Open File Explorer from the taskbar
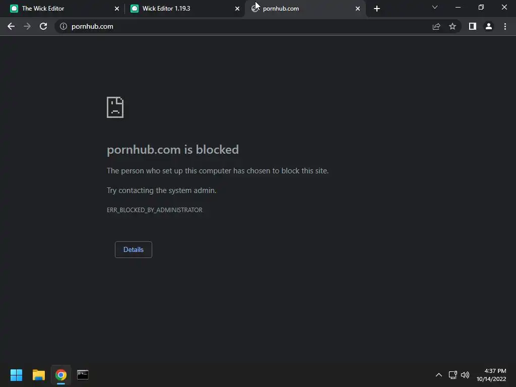Image resolution: width=516 pixels, height=387 pixels. (38, 375)
